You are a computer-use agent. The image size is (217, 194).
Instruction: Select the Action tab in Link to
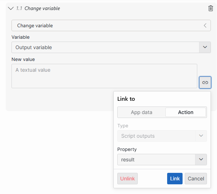185,112
